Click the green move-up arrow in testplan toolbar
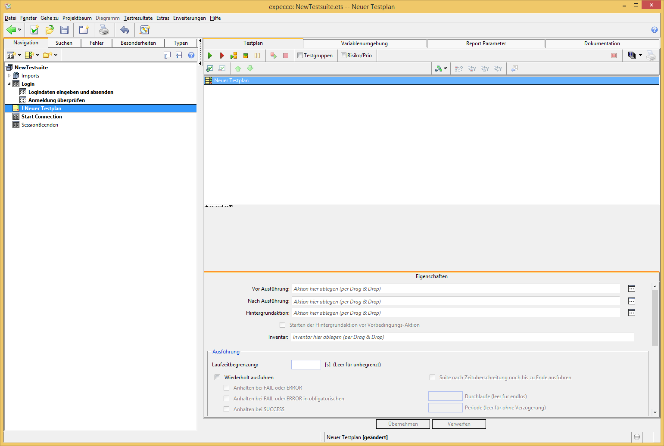 pyautogui.click(x=238, y=68)
